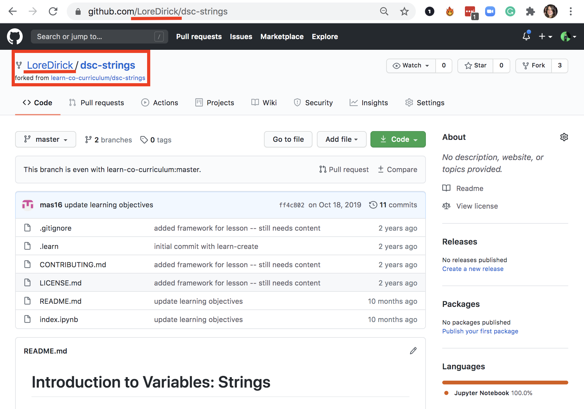Go forward in browser history

pos(33,12)
